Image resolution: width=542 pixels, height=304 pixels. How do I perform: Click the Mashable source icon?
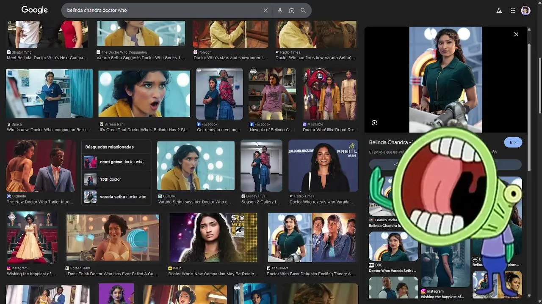[x=304, y=125]
